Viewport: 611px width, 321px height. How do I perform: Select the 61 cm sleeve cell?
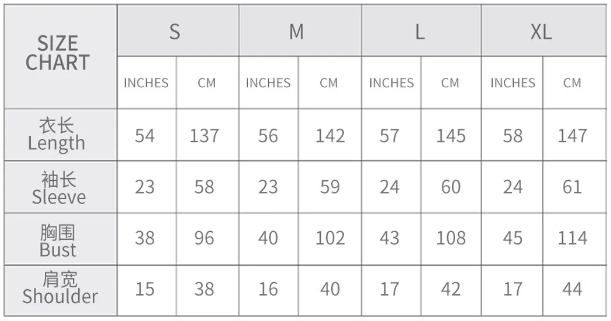tap(572, 187)
